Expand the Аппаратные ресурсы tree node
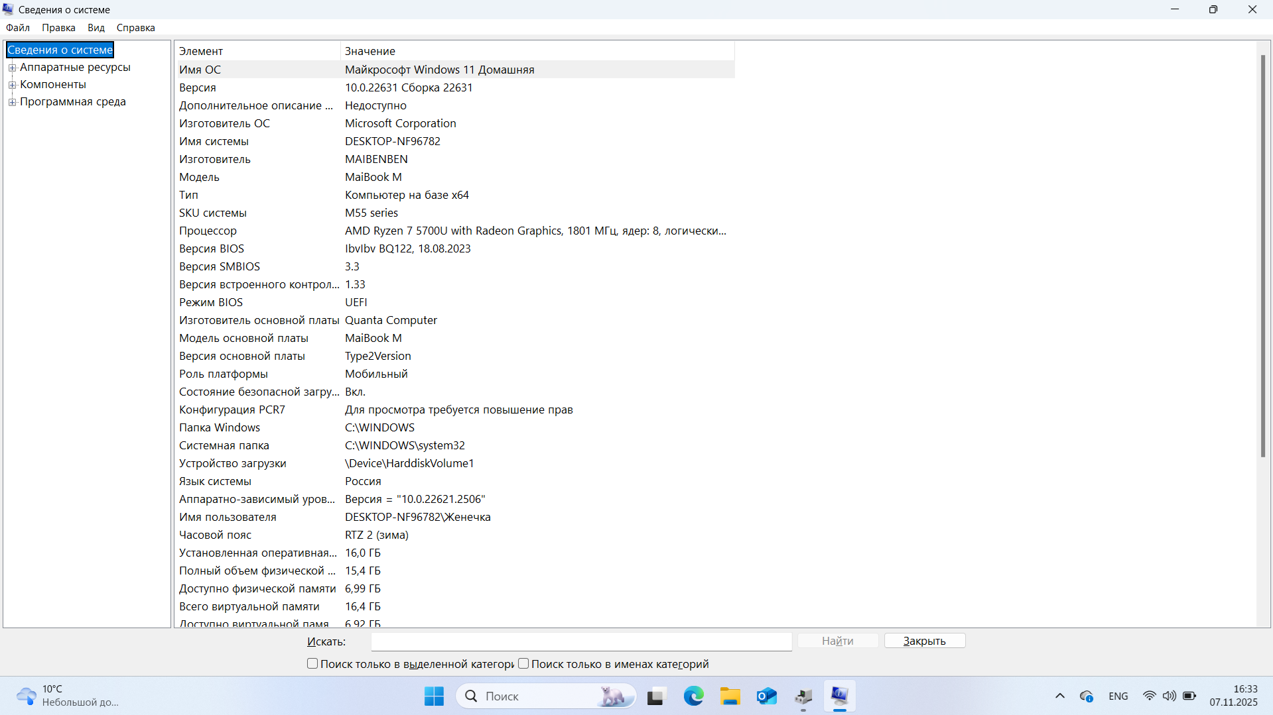 pyautogui.click(x=12, y=68)
